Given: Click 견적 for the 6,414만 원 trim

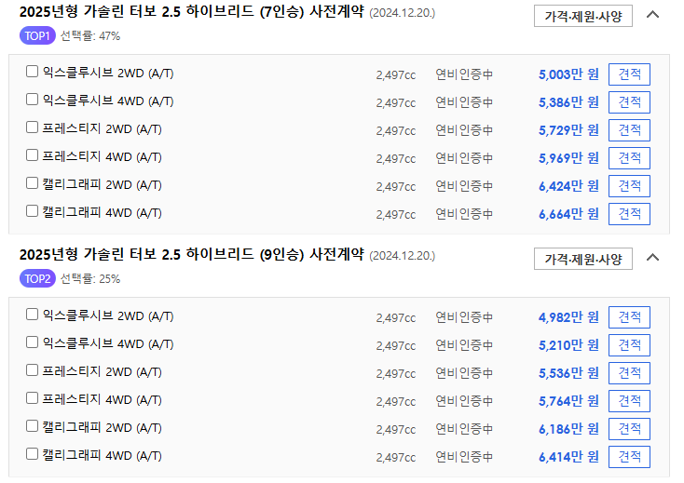Looking at the screenshot, I should 629,457.
